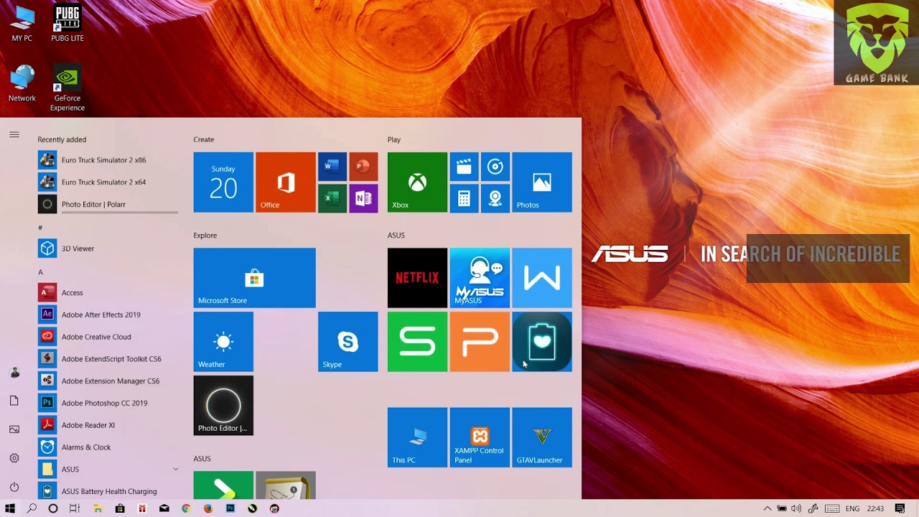Launch Adobe Photoshop CC 2019

(108, 403)
